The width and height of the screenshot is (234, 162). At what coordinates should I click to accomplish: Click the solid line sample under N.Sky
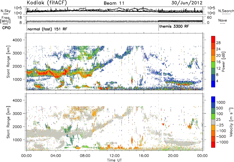pos(5,14)
